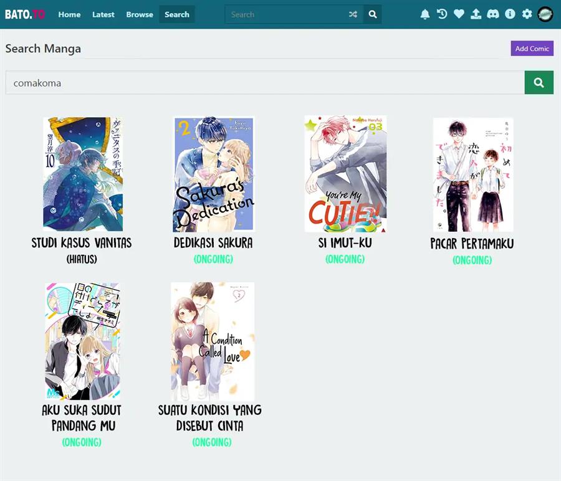Image resolution: width=561 pixels, height=481 pixels.
Task: Click the Pacar Pertamaku cover thumbnail
Action: pos(472,174)
